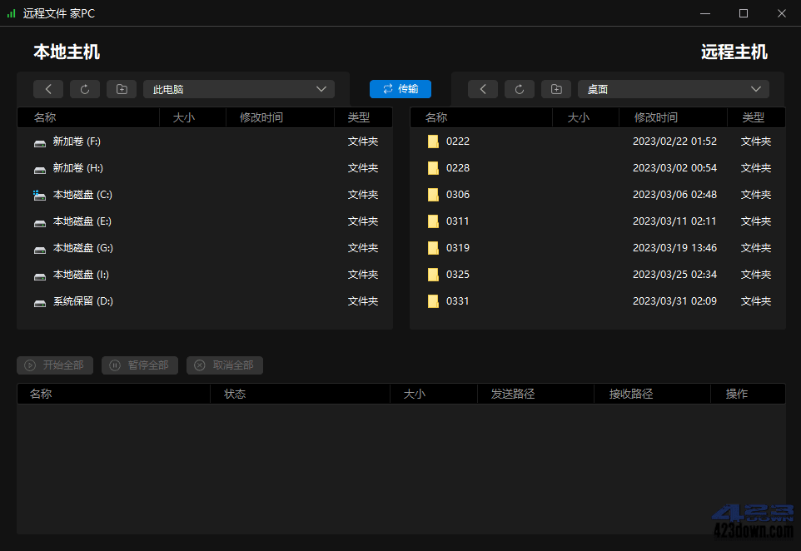Go back in remote host panel

coord(483,89)
